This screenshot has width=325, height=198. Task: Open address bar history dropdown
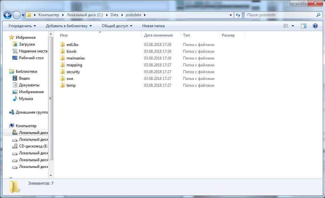[231, 15]
